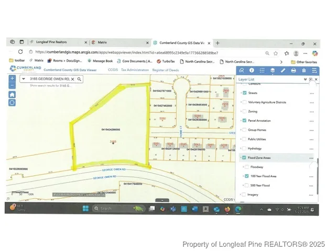Open search source dropdown arrow
The image size is (326, 251).
coord(24,79)
